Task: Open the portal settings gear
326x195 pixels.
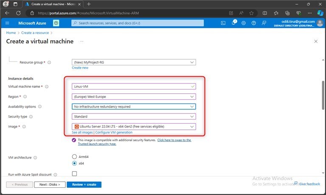Action: (x=244, y=23)
